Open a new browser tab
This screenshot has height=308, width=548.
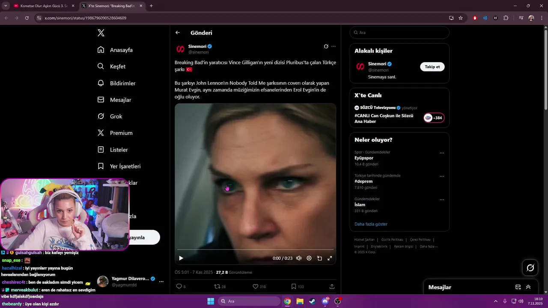pos(151,6)
